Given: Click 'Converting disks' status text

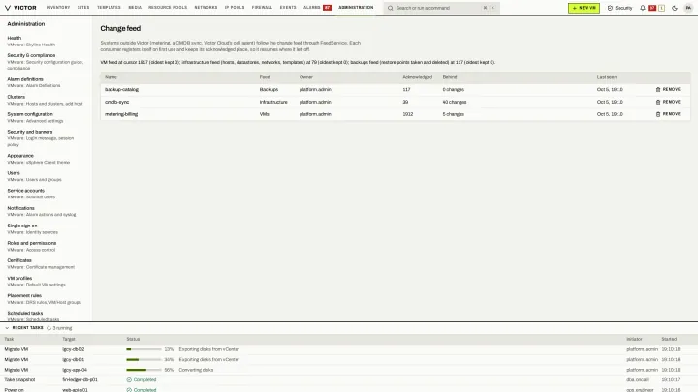Looking at the screenshot, I should click(196, 370).
